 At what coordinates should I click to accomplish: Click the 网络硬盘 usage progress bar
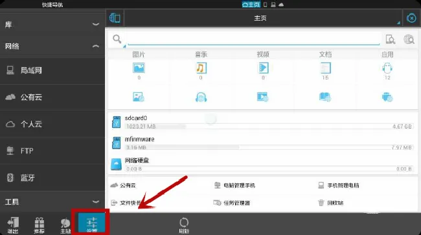pyautogui.click(x=269, y=169)
